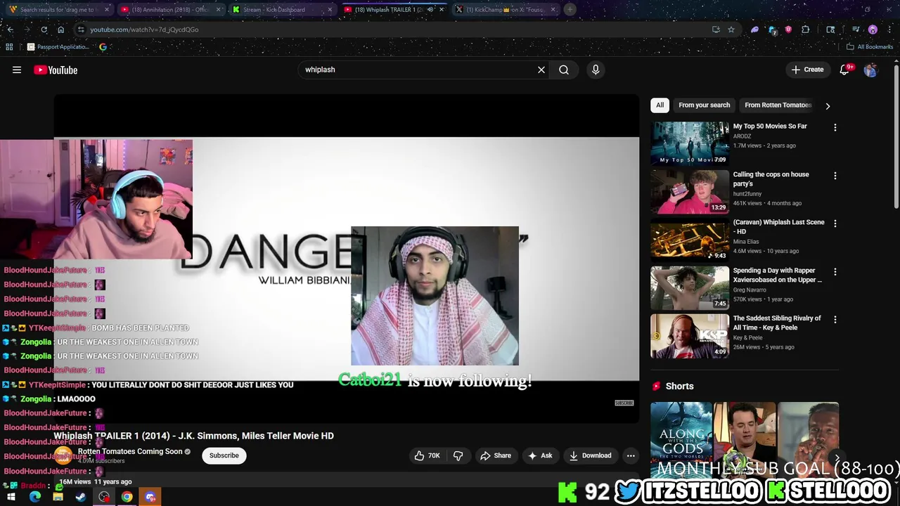900x506 pixels.
Task: Switch to Google Chrome in the taskbar
Action: (127, 497)
